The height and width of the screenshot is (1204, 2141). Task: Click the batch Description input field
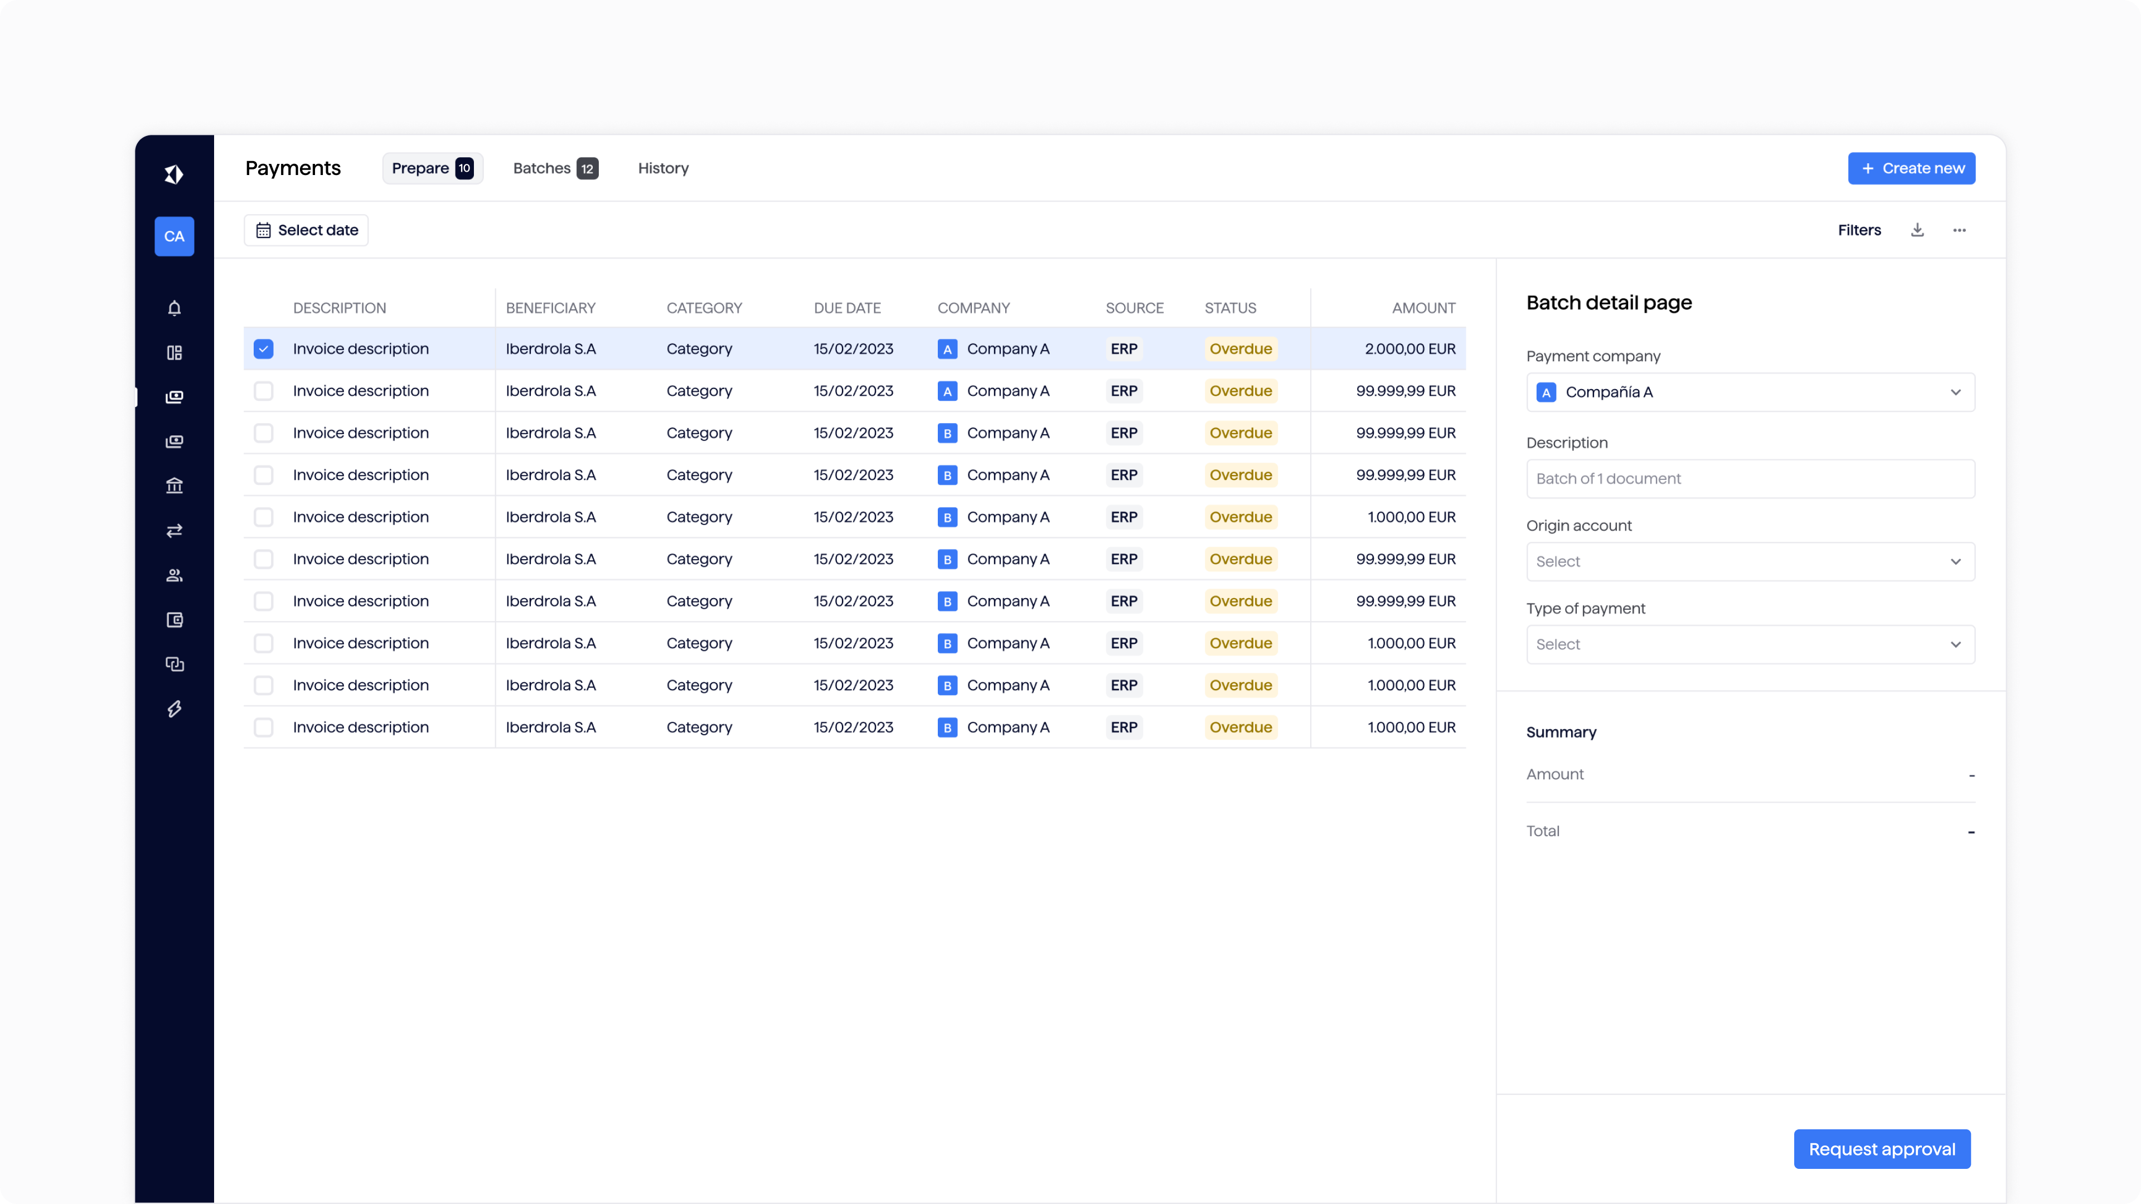1750,479
